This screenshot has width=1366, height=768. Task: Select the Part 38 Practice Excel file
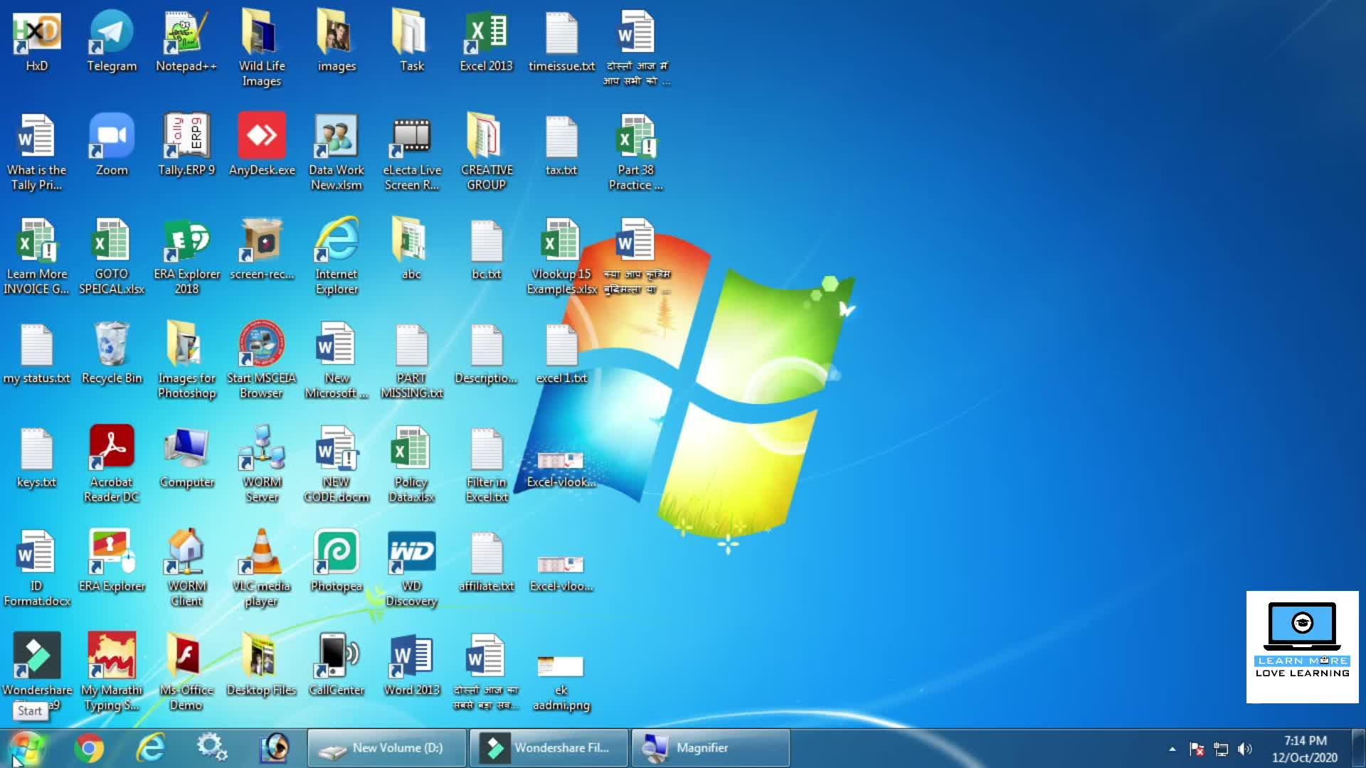tap(636, 153)
